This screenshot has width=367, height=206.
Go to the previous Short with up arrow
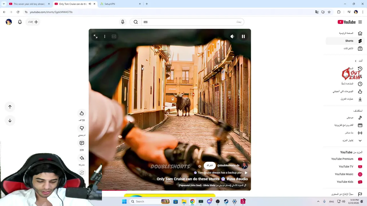point(10,107)
